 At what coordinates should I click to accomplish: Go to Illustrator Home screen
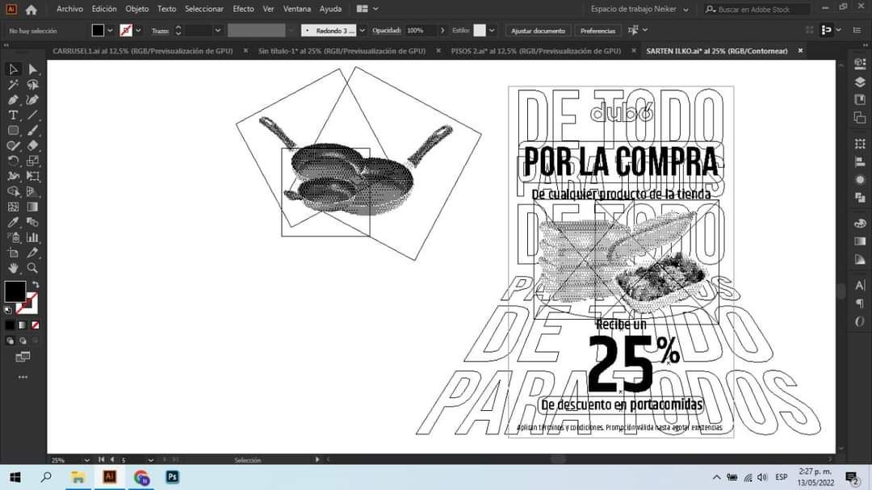(31, 10)
